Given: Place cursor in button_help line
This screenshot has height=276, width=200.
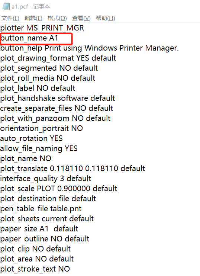Looking at the screenshot, I should [x=89, y=48].
